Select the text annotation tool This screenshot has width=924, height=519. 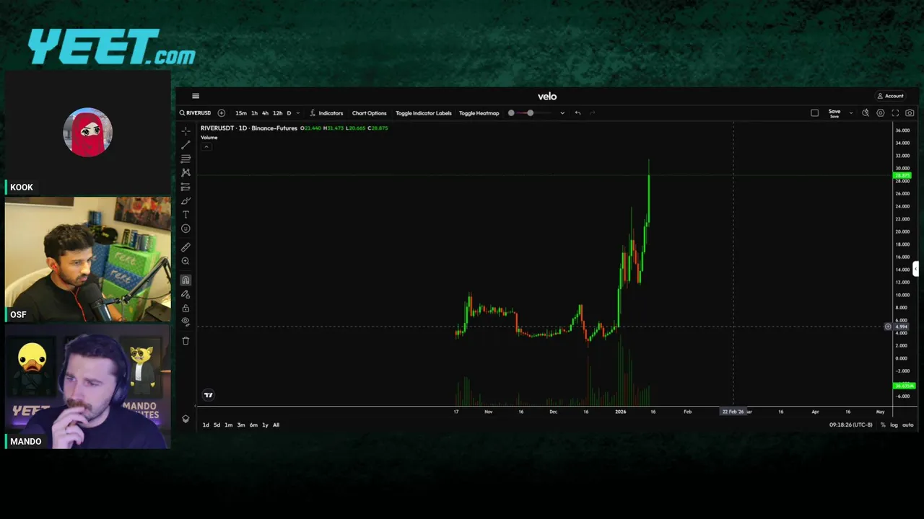pyautogui.click(x=186, y=215)
